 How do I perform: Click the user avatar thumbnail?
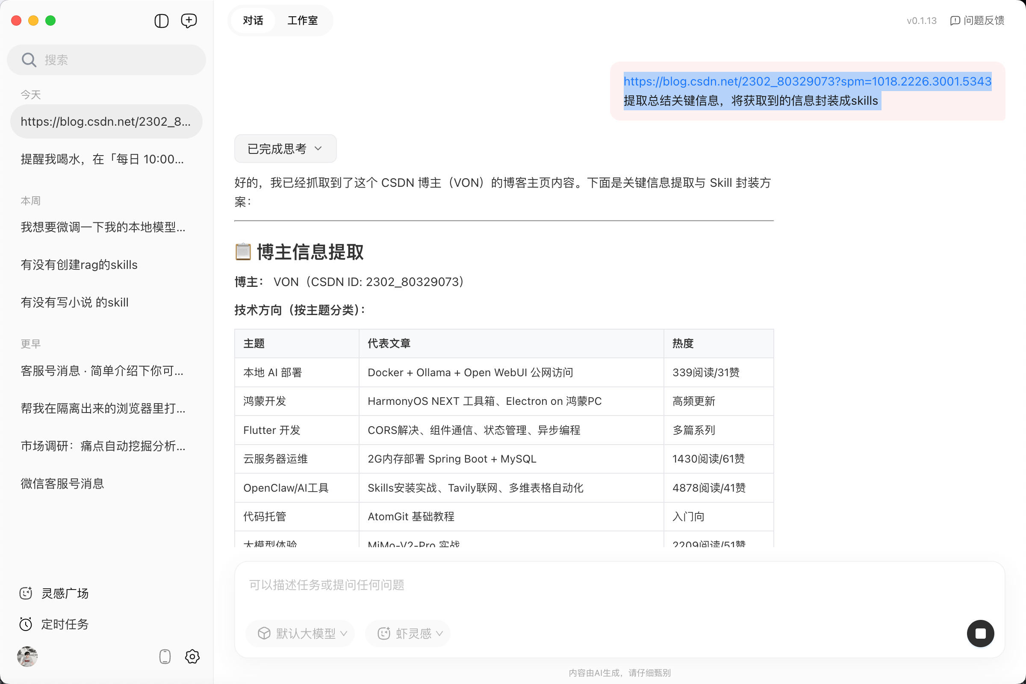(x=27, y=657)
